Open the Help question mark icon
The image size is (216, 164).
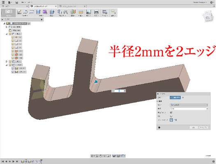pos(211,2)
